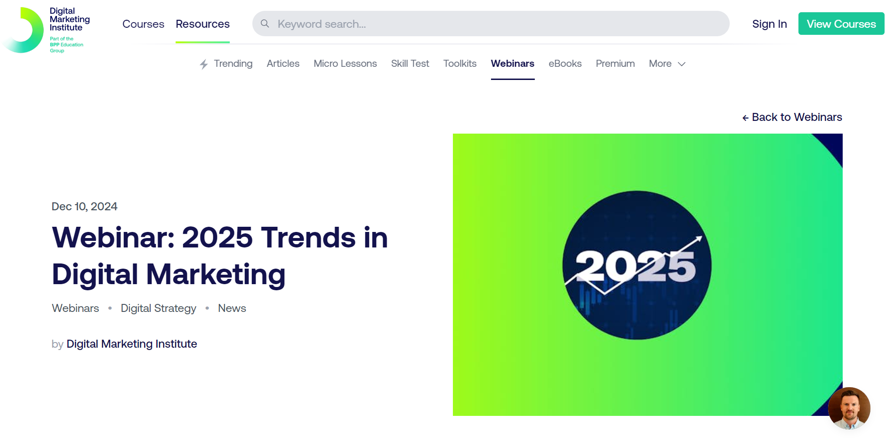The image size is (886, 438).
Task: Open the Resources menu
Action: coord(202,24)
